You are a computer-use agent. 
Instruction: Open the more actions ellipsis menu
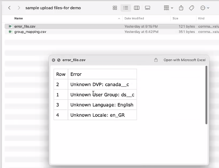[205, 8]
